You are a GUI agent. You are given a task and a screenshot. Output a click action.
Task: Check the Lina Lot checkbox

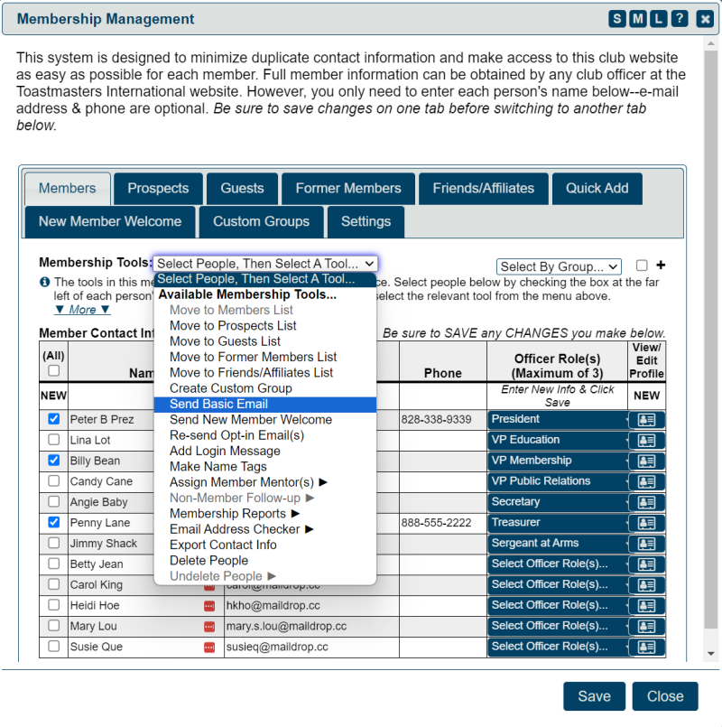(54, 439)
